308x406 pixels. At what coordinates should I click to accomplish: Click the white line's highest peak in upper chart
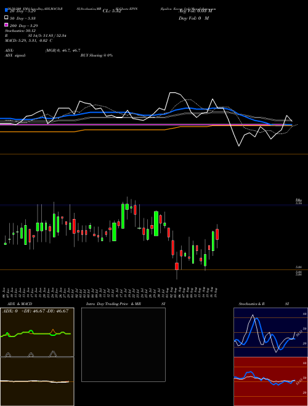171,92
